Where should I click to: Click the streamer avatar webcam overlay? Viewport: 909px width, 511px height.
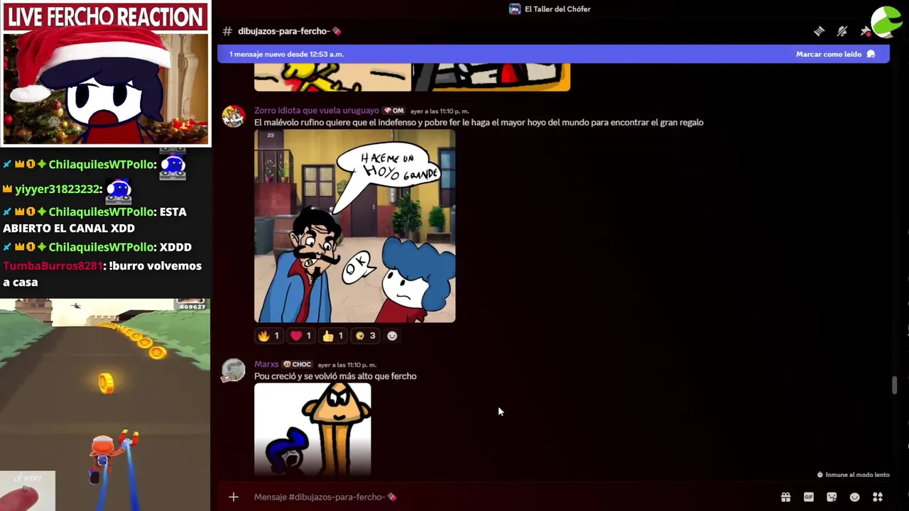(x=107, y=88)
